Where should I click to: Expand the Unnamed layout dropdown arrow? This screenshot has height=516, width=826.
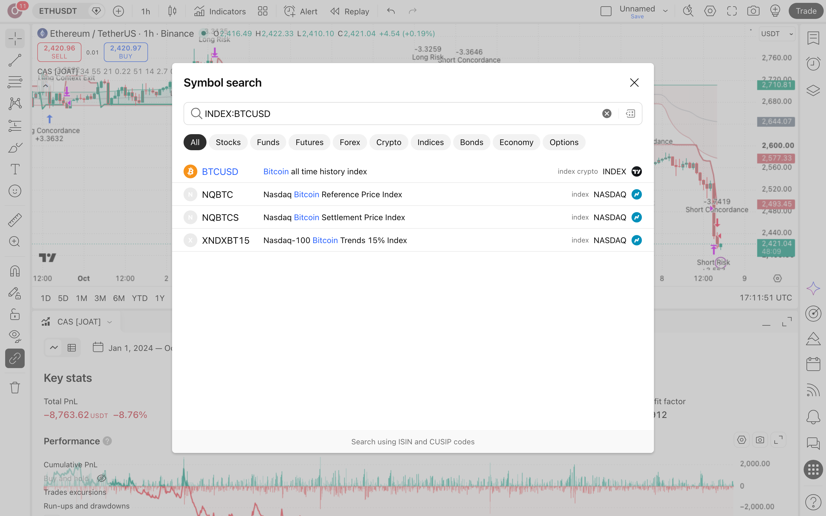(x=665, y=11)
